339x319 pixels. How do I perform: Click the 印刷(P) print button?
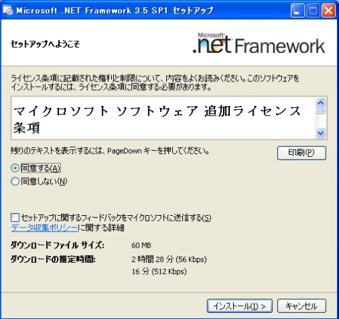302,153
